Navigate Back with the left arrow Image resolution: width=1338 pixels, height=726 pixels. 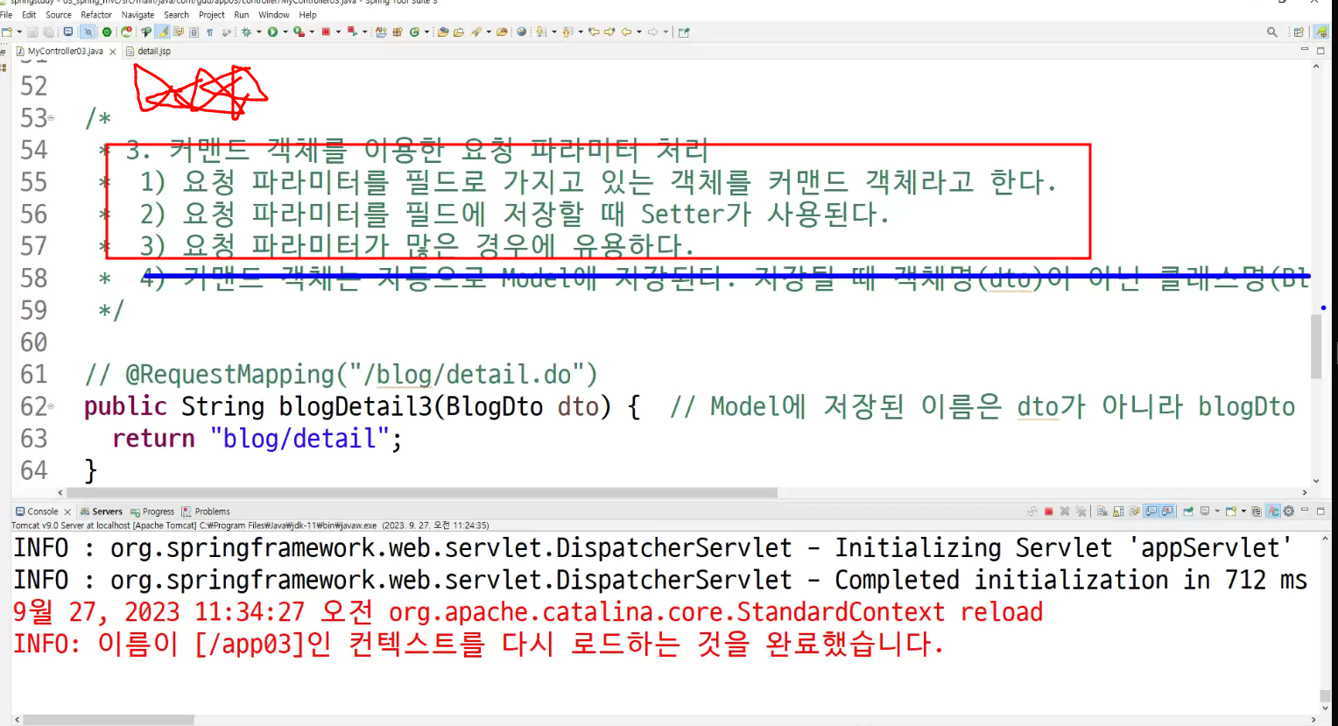[x=626, y=32]
